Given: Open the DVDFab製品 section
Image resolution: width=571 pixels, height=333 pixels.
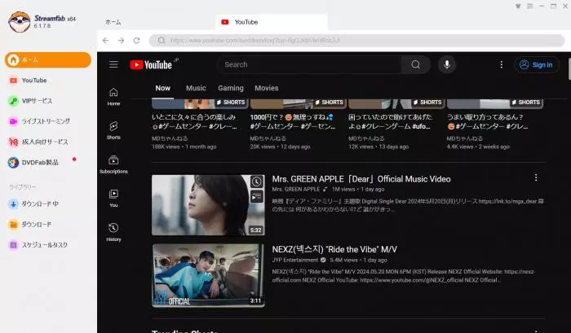Looking at the screenshot, I should (x=40, y=163).
